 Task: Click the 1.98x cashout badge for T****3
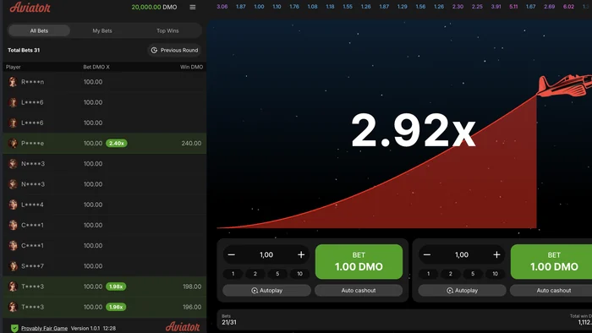click(116, 287)
